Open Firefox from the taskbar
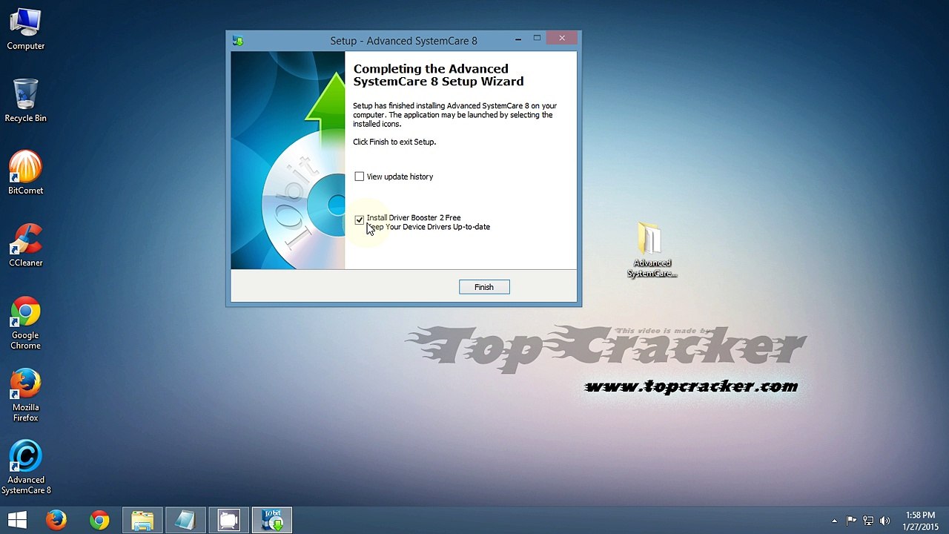The image size is (949, 534). coord(56,521)
